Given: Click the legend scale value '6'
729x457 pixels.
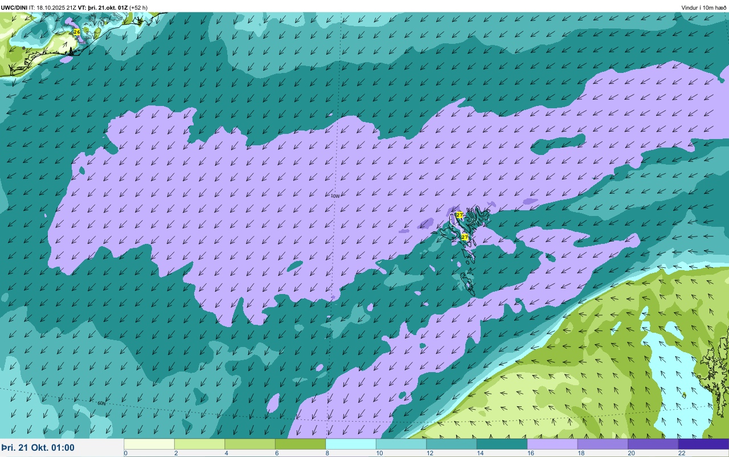Looking at the screenshot, I should click(277, 453).
